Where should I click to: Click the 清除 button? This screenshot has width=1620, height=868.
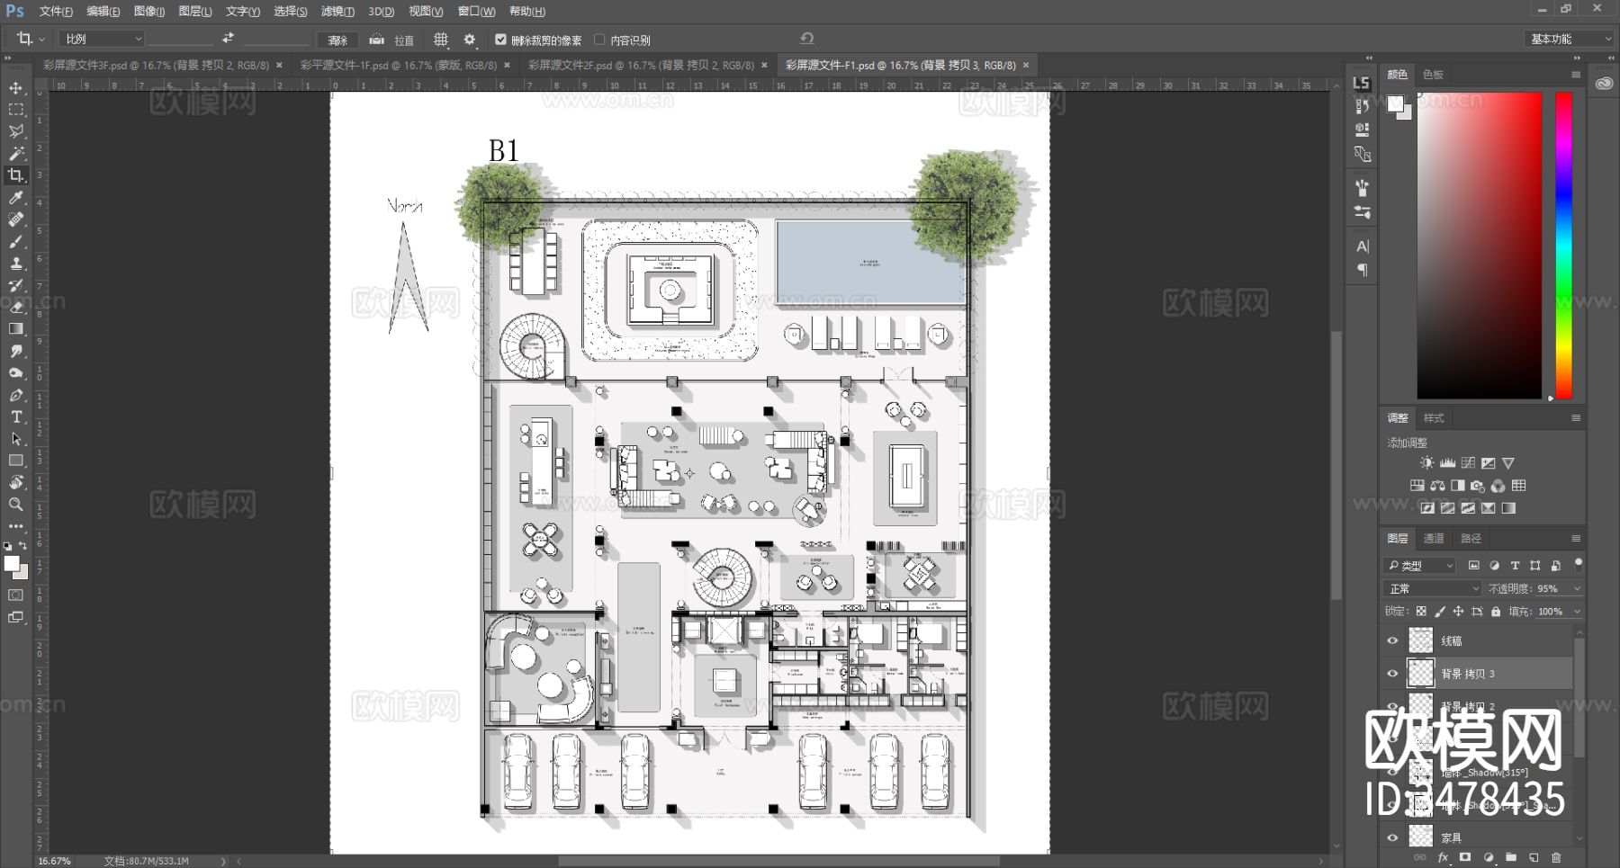tap(337, 40)
